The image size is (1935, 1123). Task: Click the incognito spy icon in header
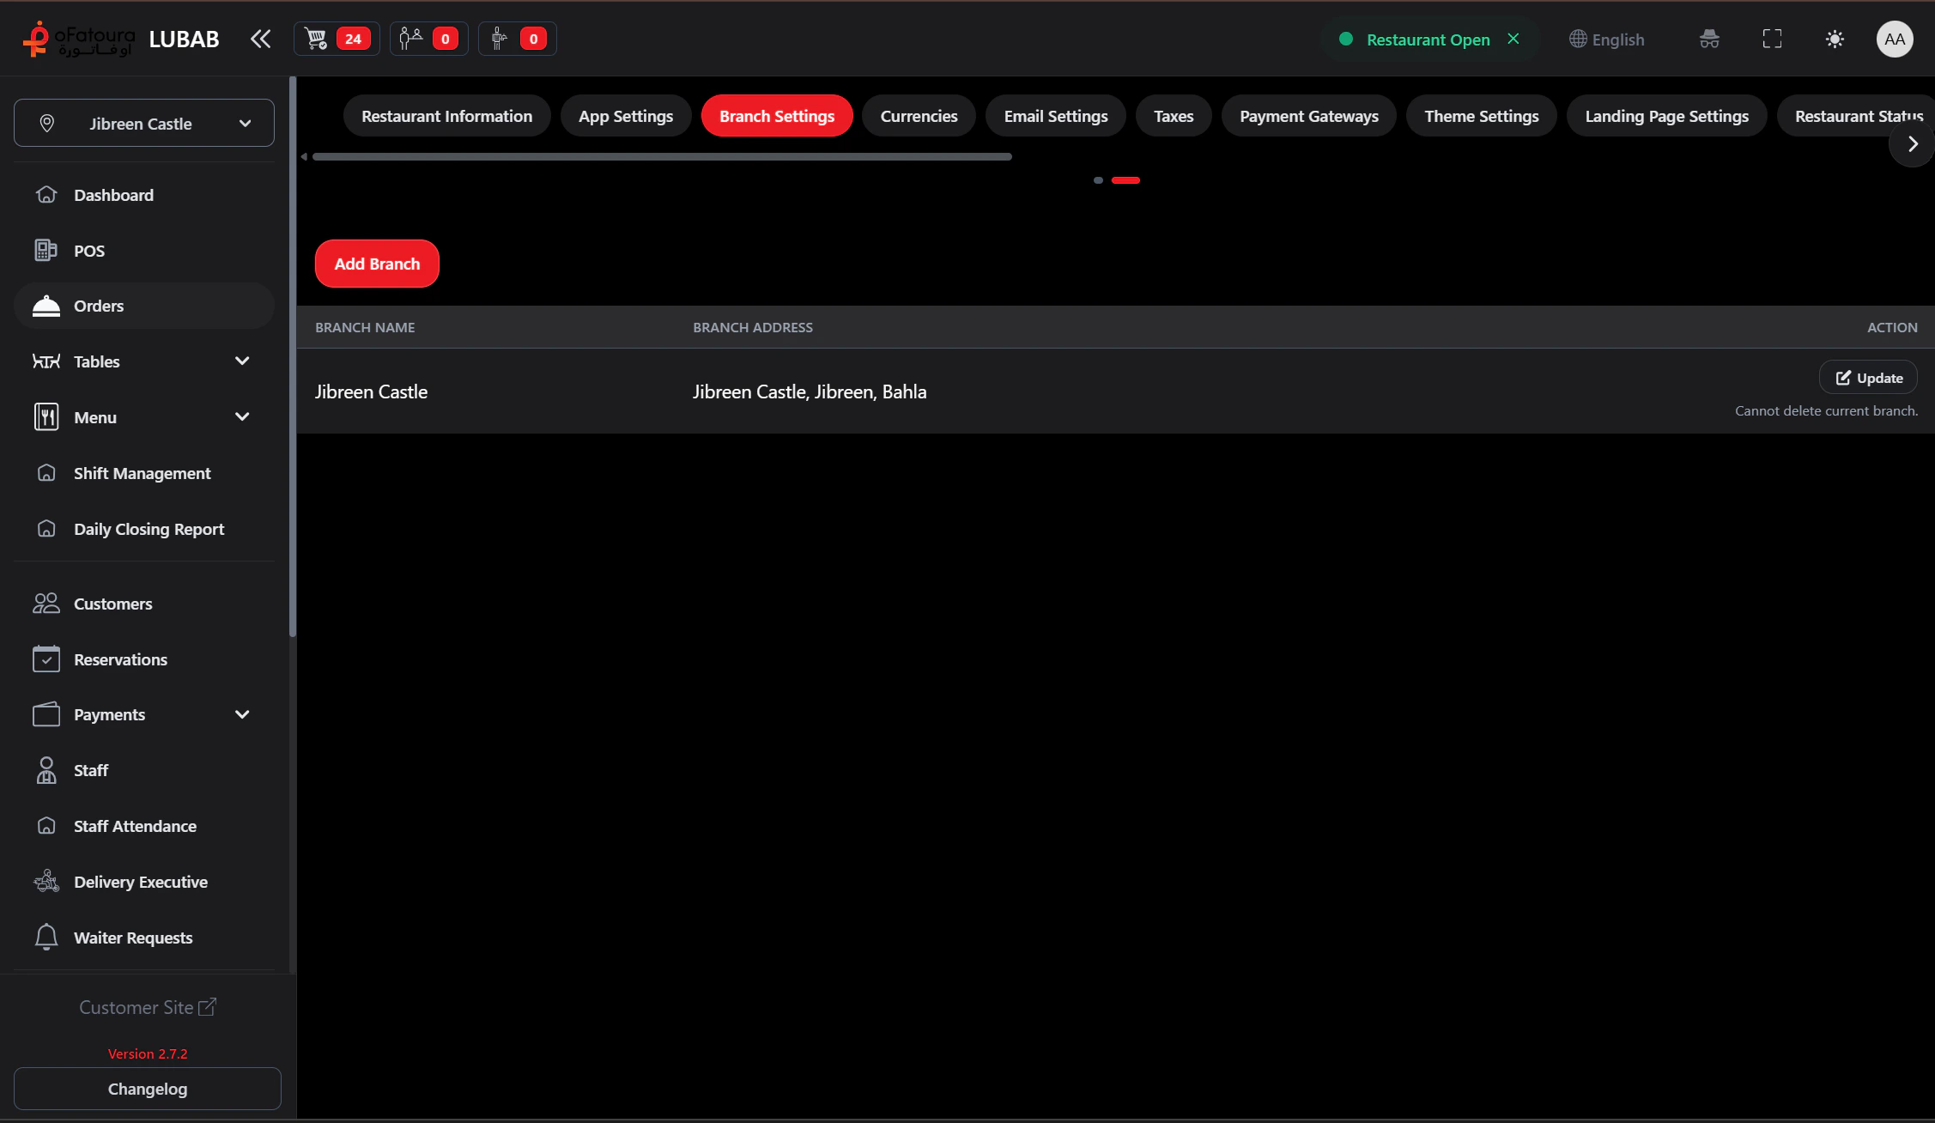click(x=1709, y=39)
